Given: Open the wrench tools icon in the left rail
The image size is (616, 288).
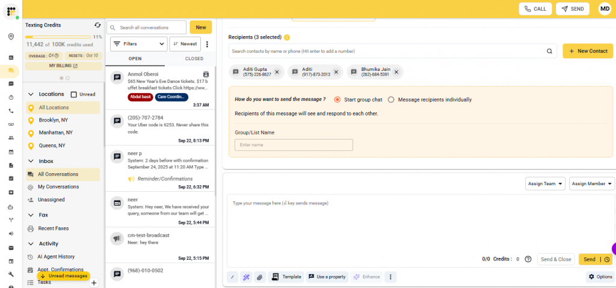Looking at the screenshot, I should [x=11, y=274].
